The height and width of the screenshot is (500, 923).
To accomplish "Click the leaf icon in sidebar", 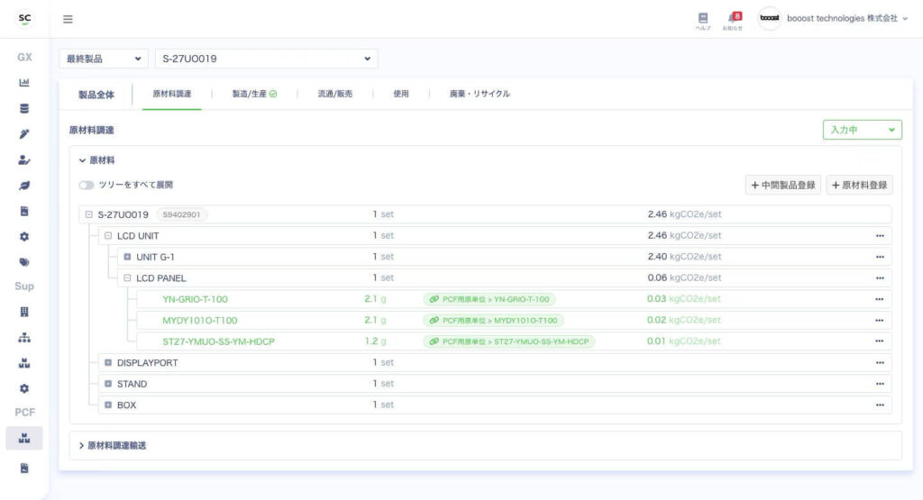I will [x=24, y=186].
